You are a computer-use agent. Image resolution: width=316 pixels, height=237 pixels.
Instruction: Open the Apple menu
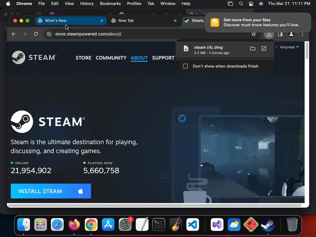pyautogui.click(x=8, y=4)
